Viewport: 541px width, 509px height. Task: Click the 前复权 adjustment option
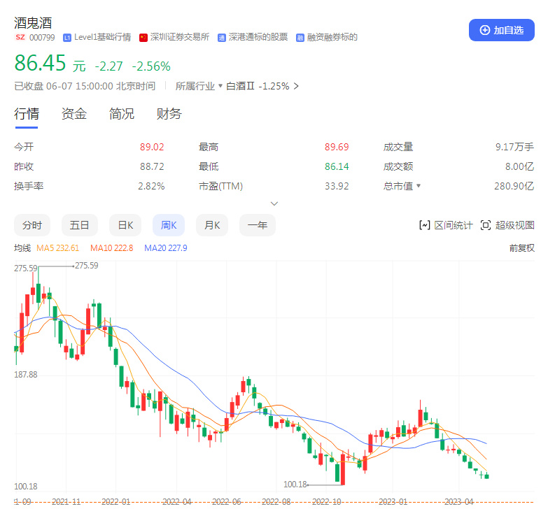click(521, 248)
